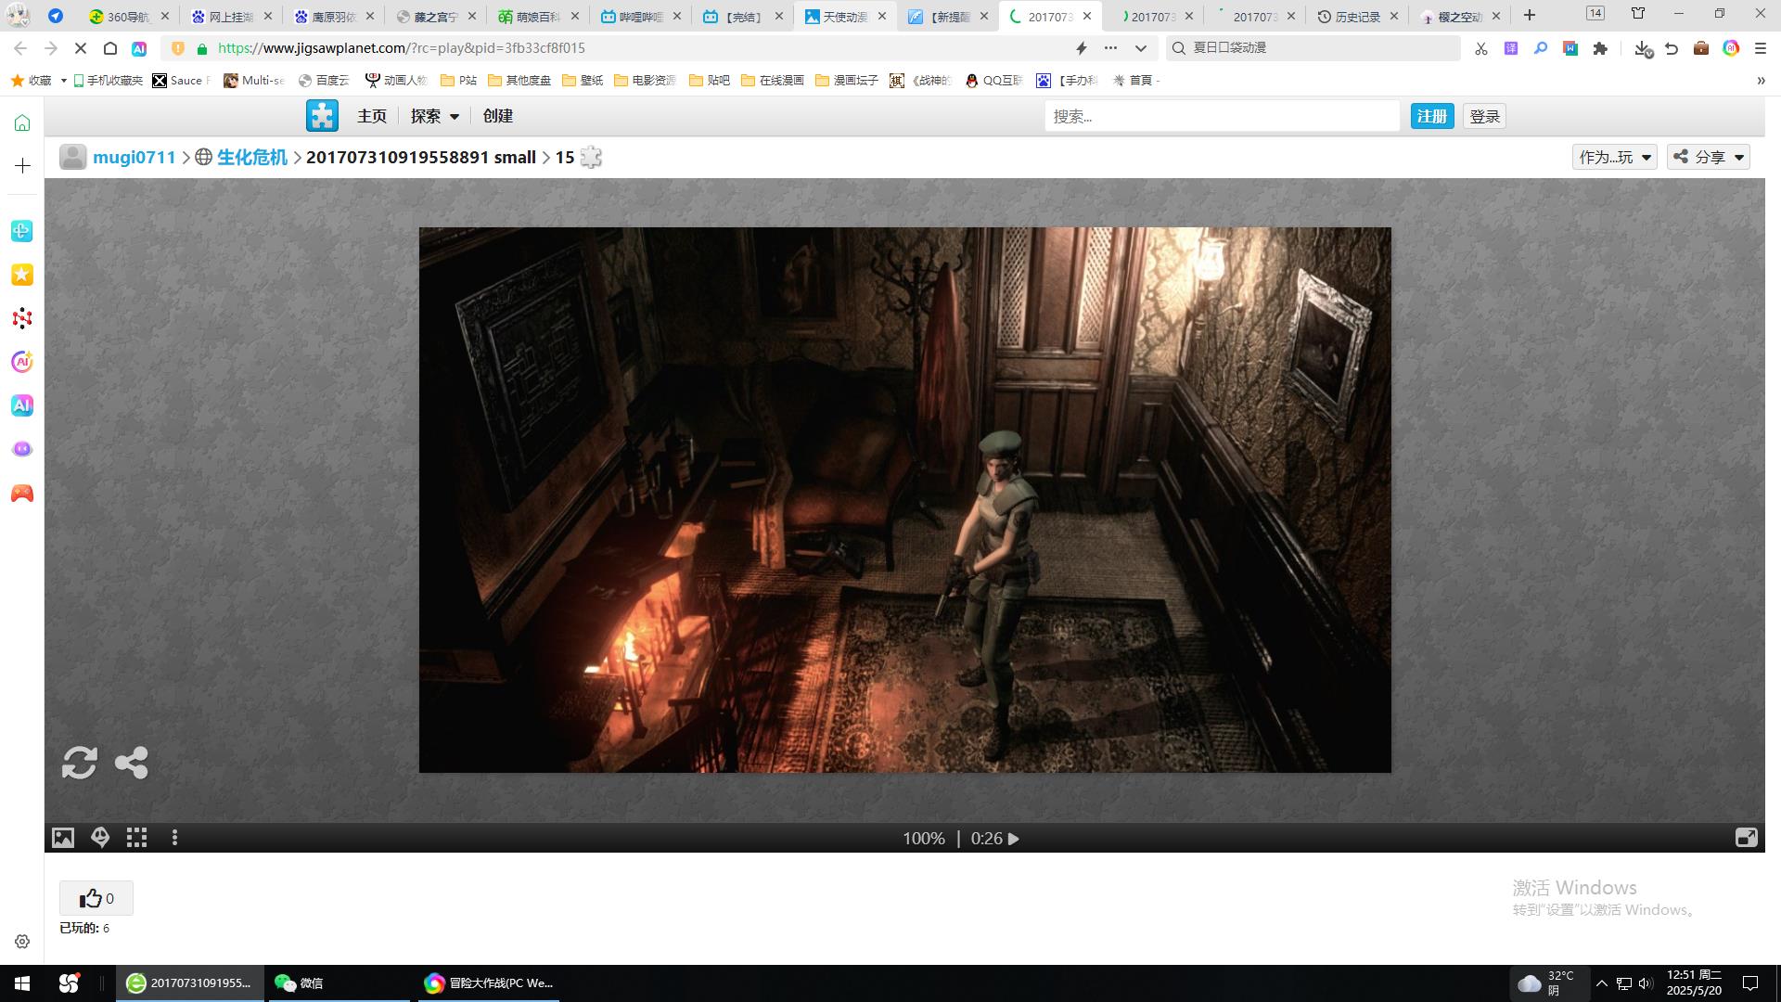Expand the 分享 share dropdown
Image resolution: width=1781 pixels, height=1002 pixels.
coord(1709,157)
